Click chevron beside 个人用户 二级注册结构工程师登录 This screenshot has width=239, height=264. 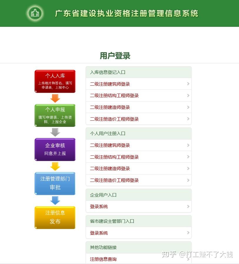pos(188,157)
